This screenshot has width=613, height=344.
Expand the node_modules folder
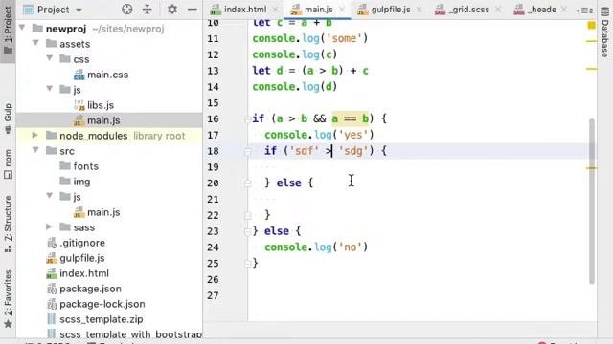pos(34,135)
